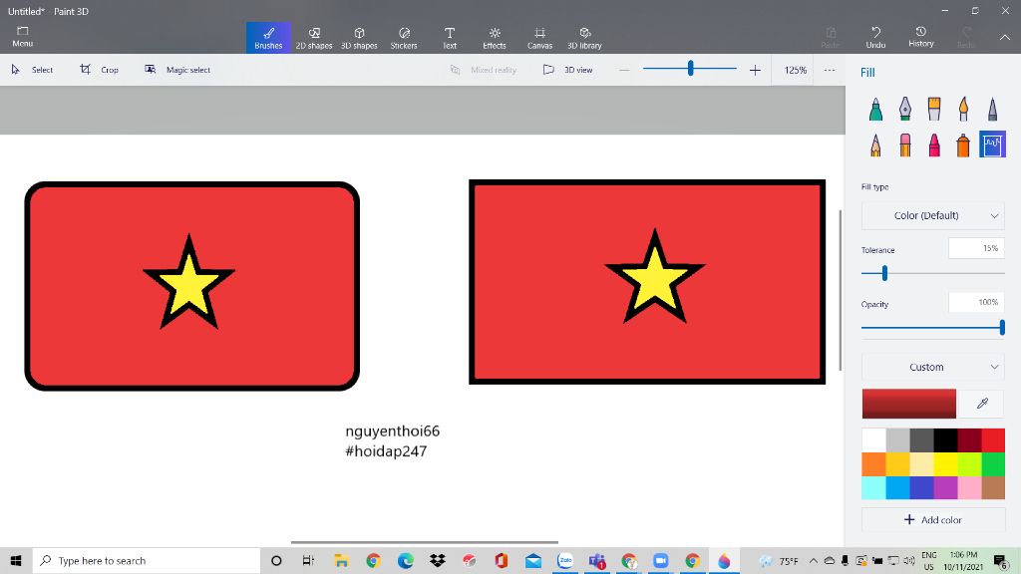
Task: Zoom out with the minus button
Action: pos(624,70)
